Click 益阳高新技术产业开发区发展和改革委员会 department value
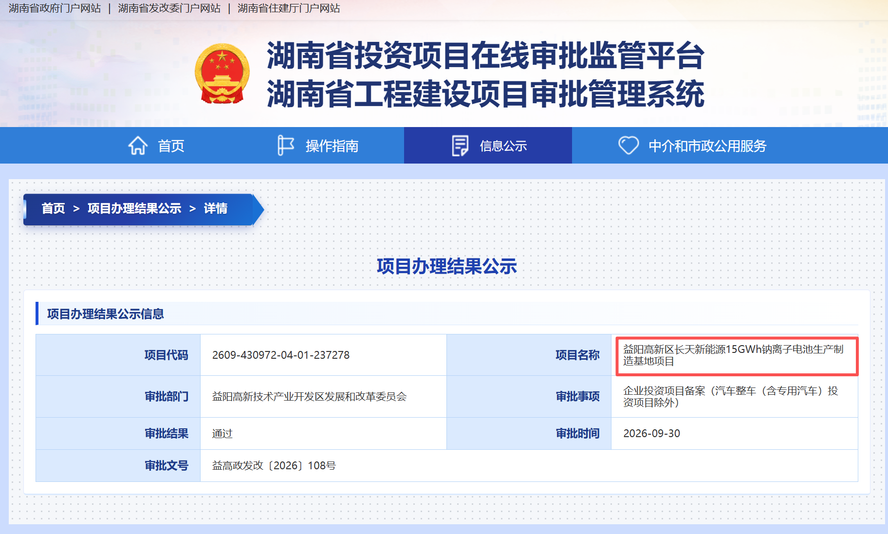Screen dimensions: 888x534 point(310,397)
